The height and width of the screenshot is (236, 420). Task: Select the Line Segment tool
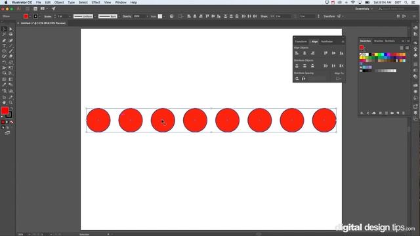(x=10, y=46)
